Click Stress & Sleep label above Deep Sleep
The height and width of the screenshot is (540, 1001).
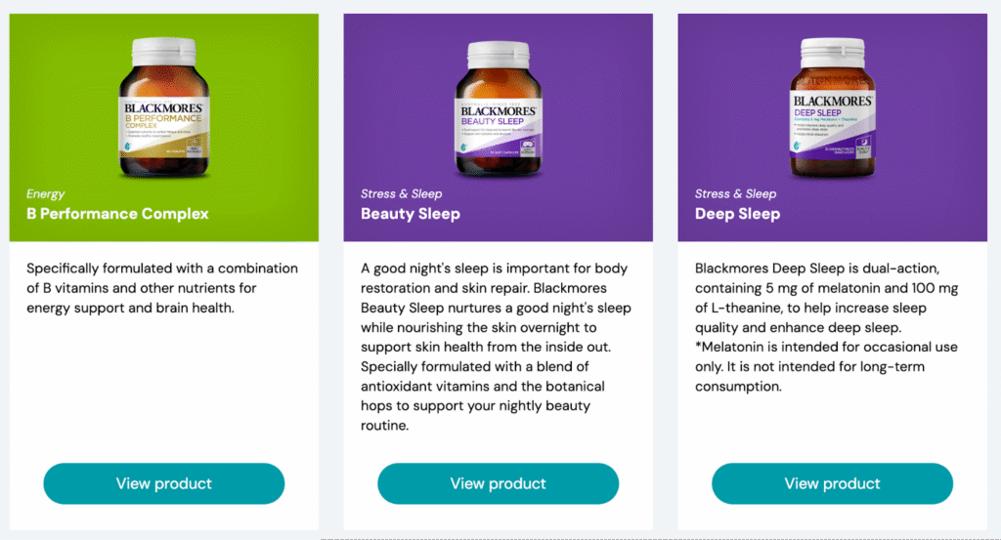tap(735, 193)
